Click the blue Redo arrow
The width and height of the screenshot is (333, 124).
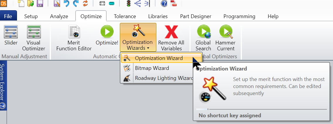point(76,4)
